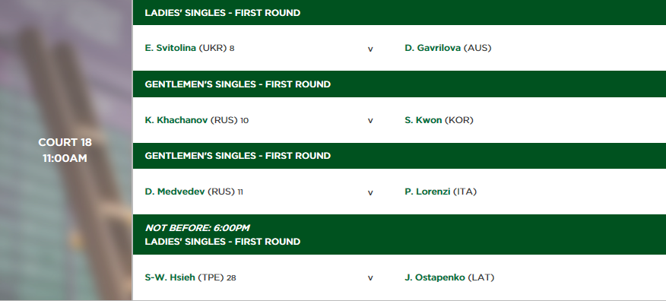Click the (KOR) country code
Screen dimensions: 666x301
pyautogui.click(x=458, y=120)
